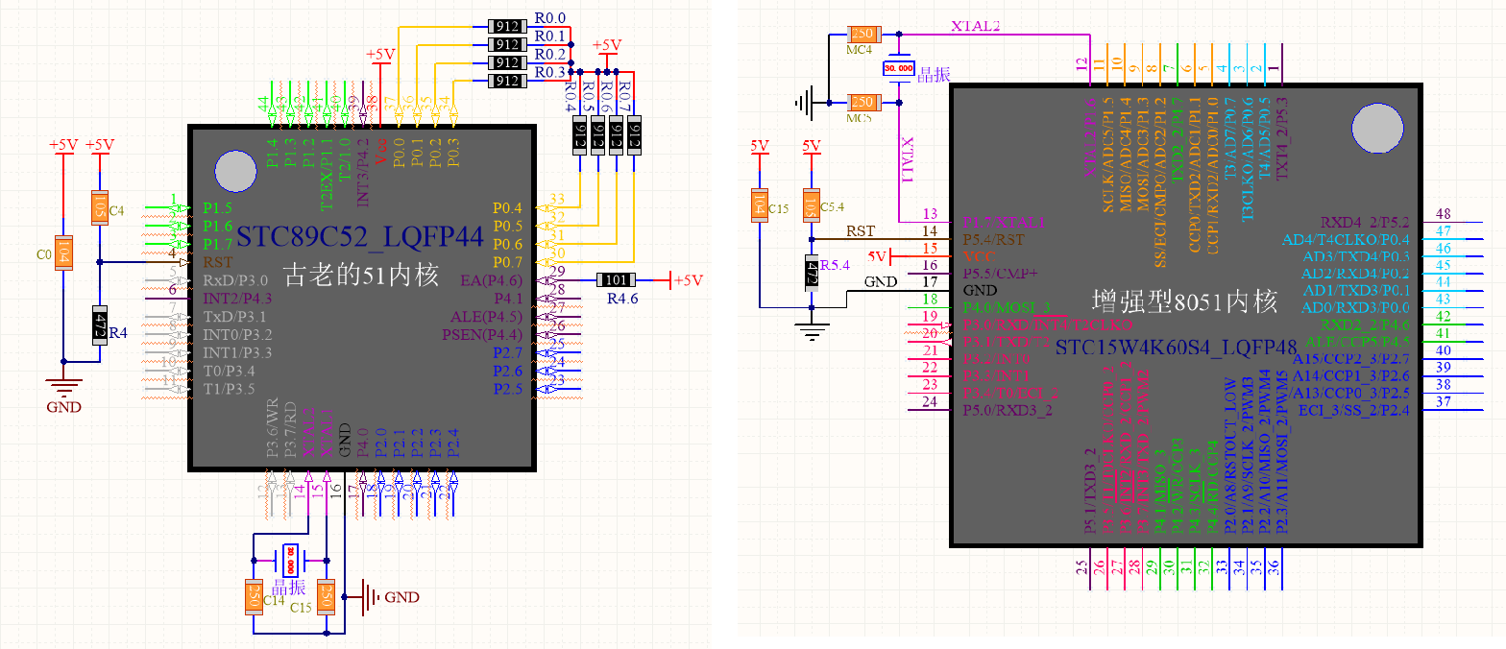This screenshot has height=649, width=1506.
Task: Click the 5V label at the VCC pin
Action: [x=877, y=256]
